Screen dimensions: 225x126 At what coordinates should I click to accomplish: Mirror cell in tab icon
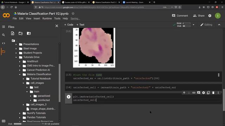point(208,93)
